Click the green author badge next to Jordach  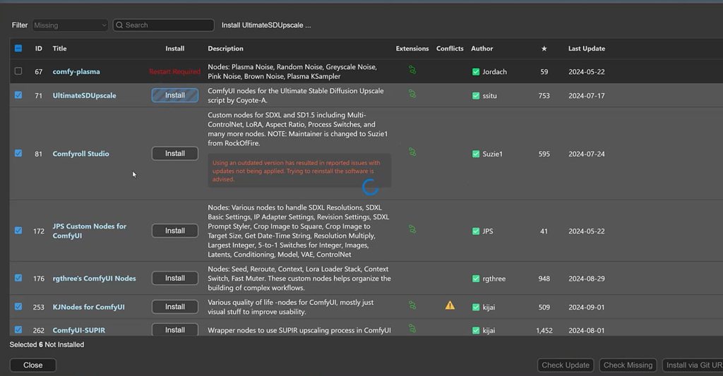click(476, 72)
